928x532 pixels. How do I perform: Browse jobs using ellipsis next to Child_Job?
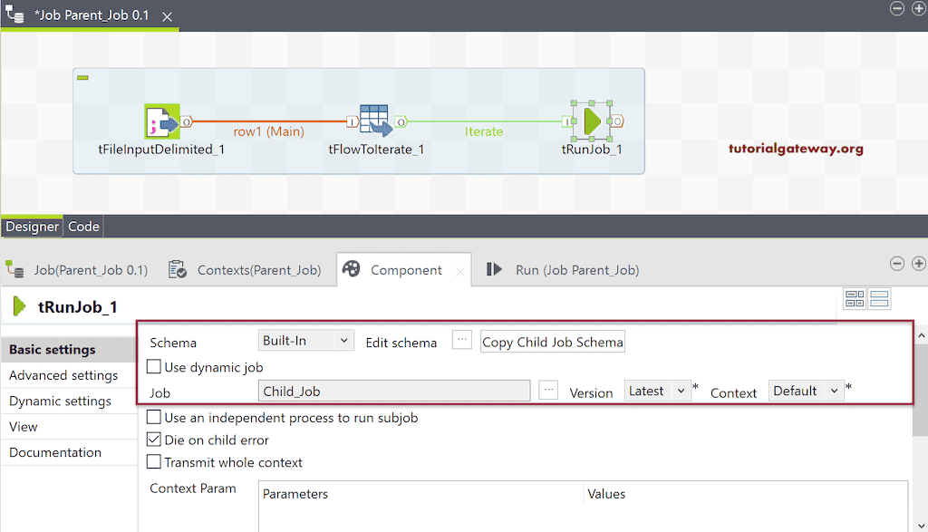(x=550, y=390)
